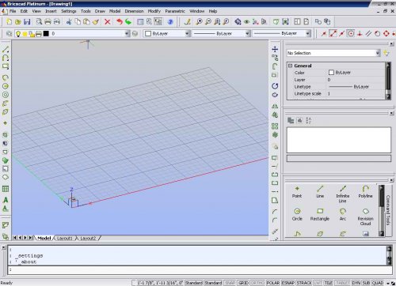Click the Properties panel vertical scrollbar

388,81
